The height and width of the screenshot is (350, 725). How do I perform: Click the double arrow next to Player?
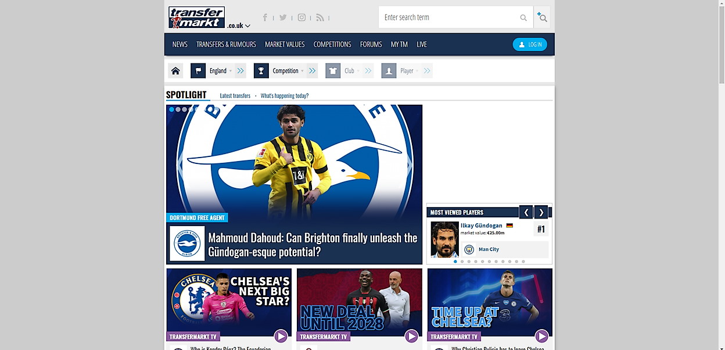pos(427,71)
